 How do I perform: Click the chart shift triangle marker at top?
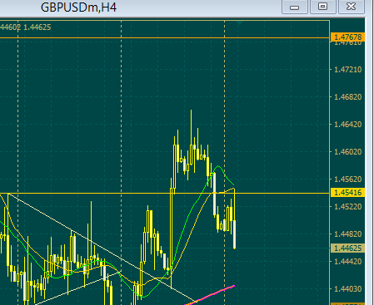[x=239, y=22]
